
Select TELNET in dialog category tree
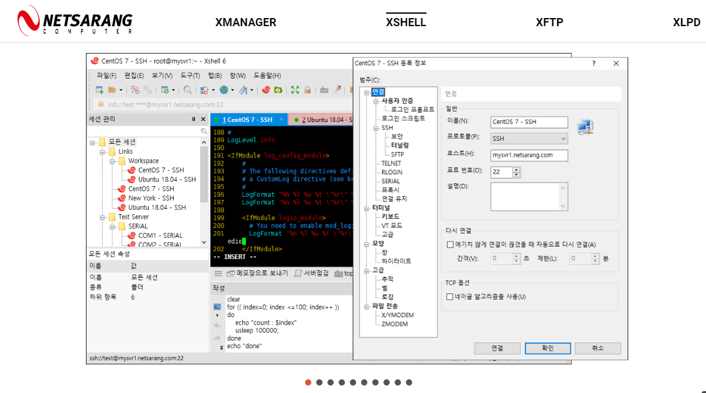tap(391, 163)
